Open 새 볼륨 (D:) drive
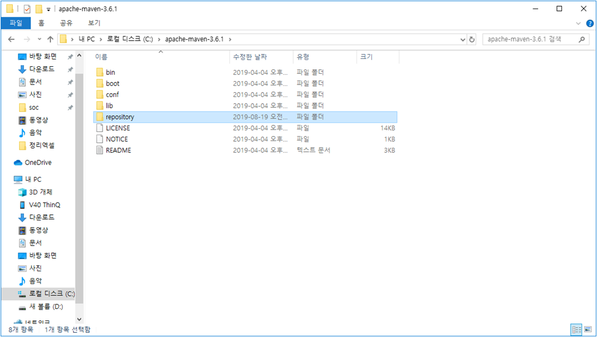Viewport: 597px width, 337px height. (40, 306)
